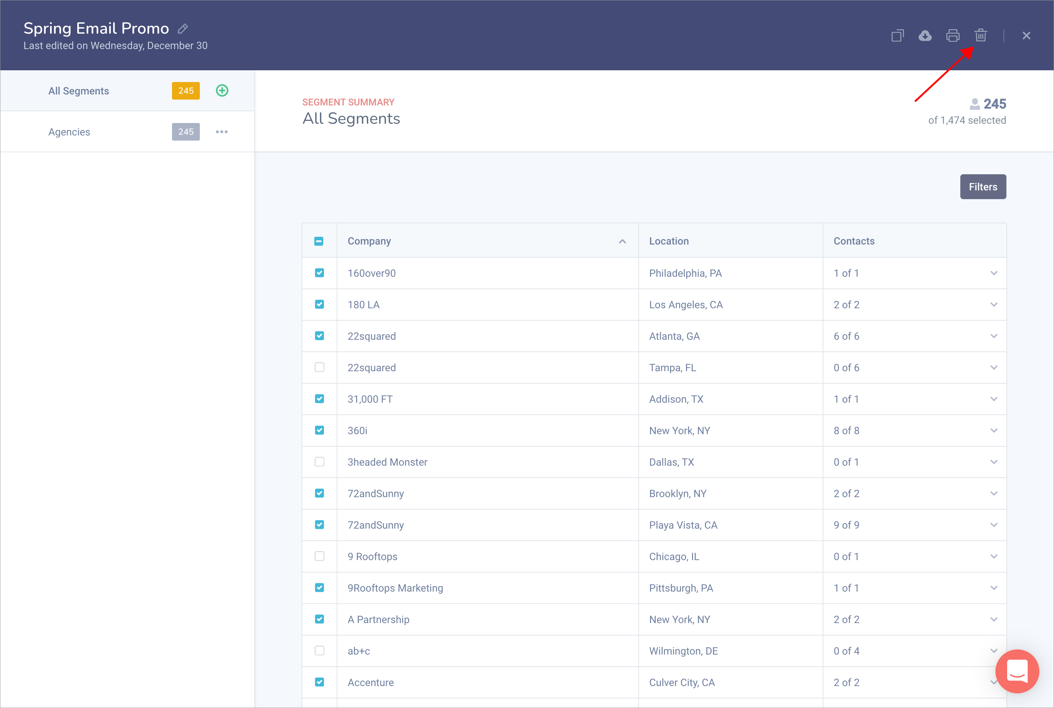Click the Company column header label

click(369, 241)
